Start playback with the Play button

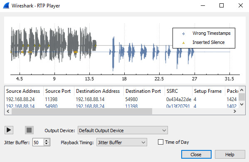pyautogui.click(x=9, y=130)
